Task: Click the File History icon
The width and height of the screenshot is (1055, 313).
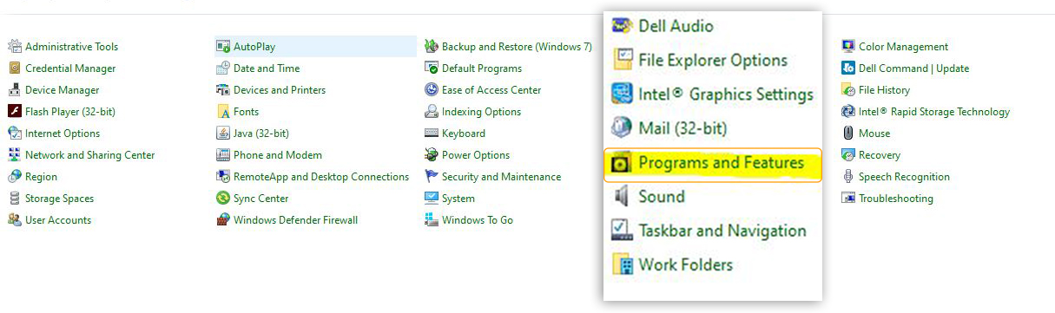Action: (848, 90)
